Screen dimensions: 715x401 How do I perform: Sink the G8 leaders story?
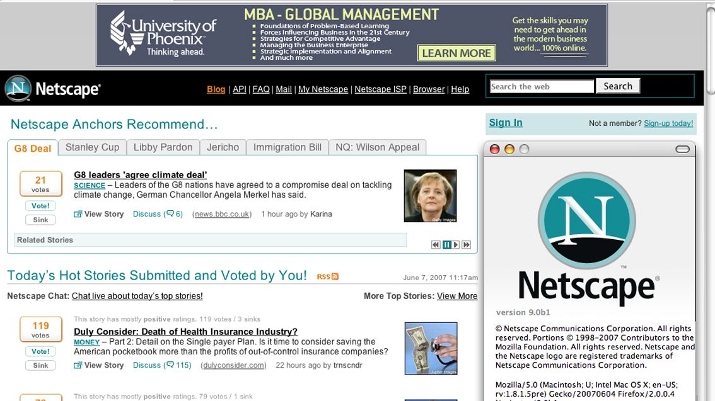(x=40, y=220)
